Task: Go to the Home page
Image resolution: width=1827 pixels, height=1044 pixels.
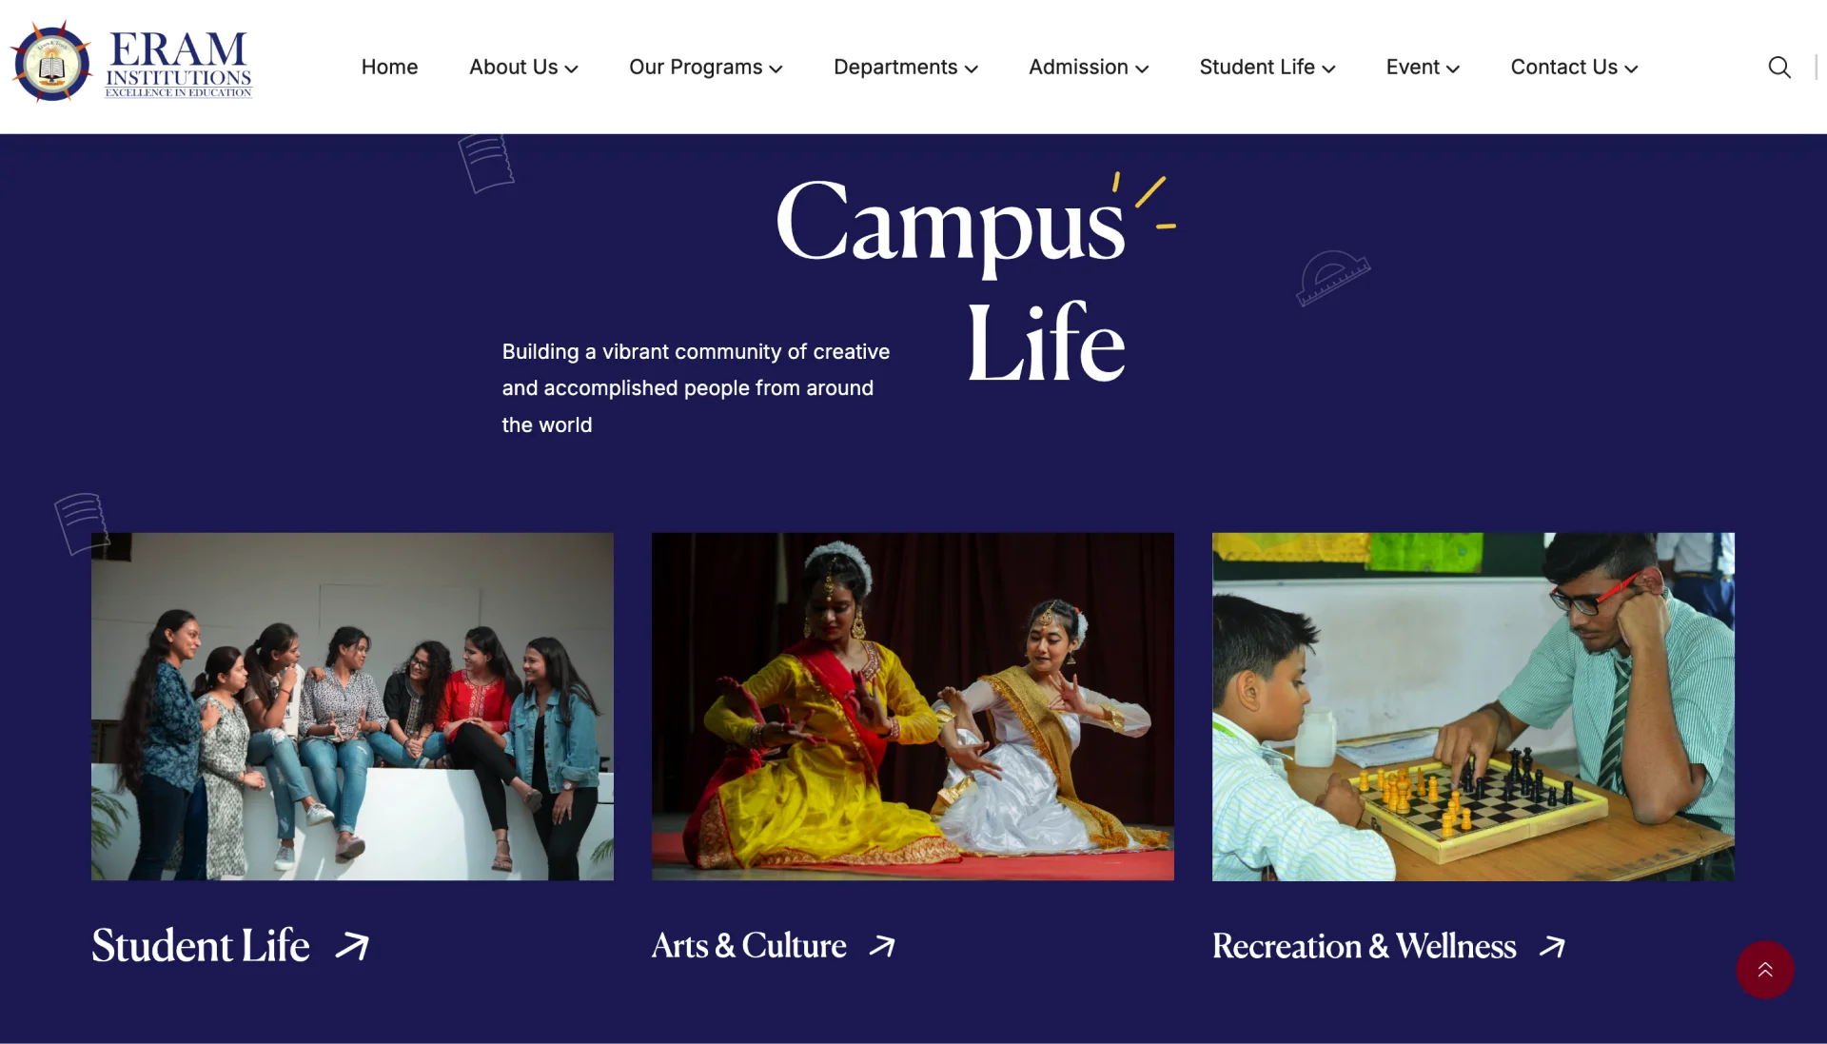Action: point(389,68)
